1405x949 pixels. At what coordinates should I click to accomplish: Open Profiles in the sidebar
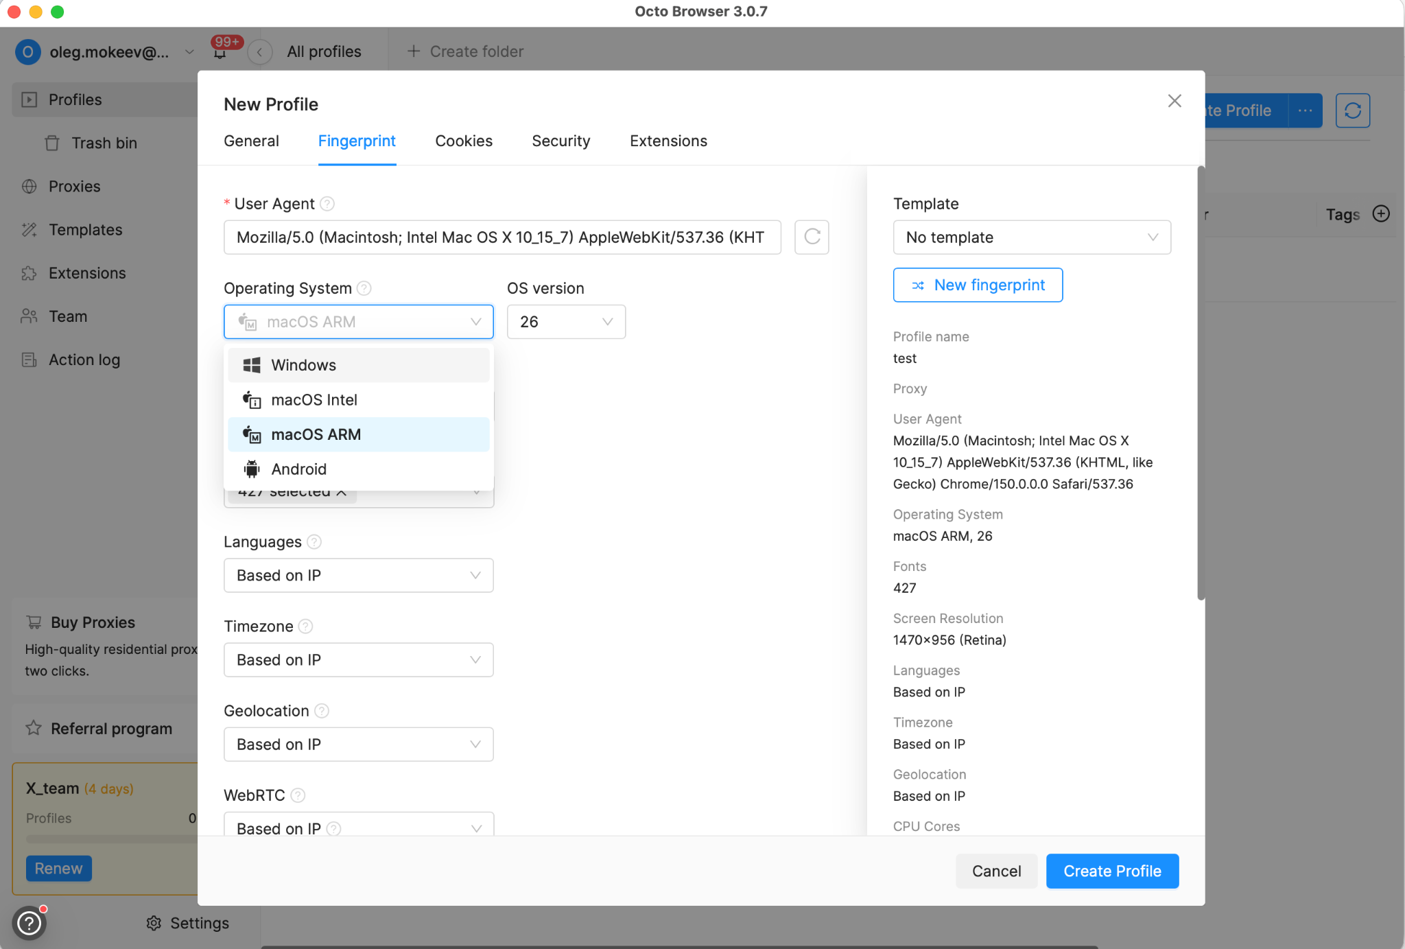click(105, 99)
